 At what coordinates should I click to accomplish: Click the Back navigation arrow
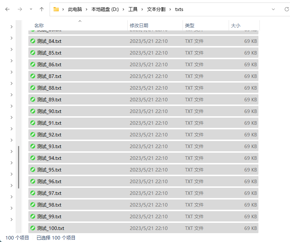7,9
